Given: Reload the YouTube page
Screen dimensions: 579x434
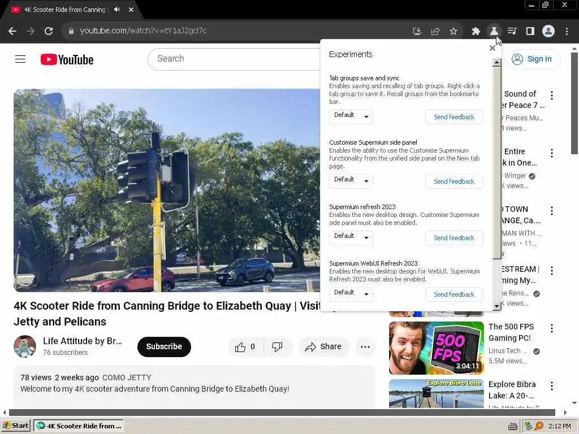Looking at the screenshot, I should coord(49,31).
